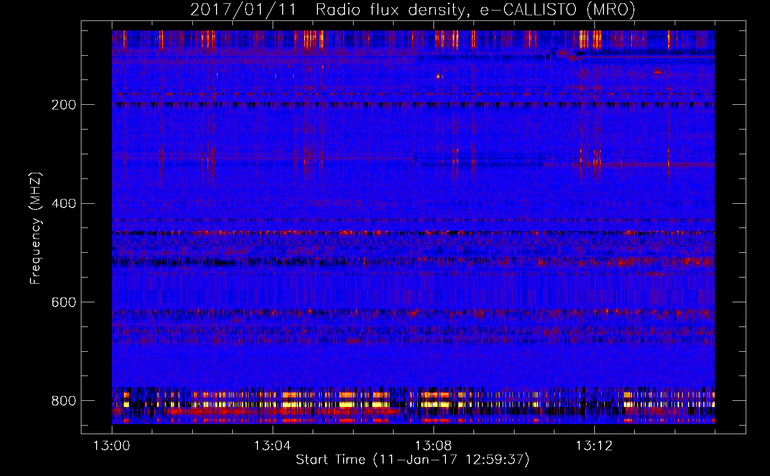The image size is (770, 476).
Task: Click the 13:04 time tick label
Action: 272,446
